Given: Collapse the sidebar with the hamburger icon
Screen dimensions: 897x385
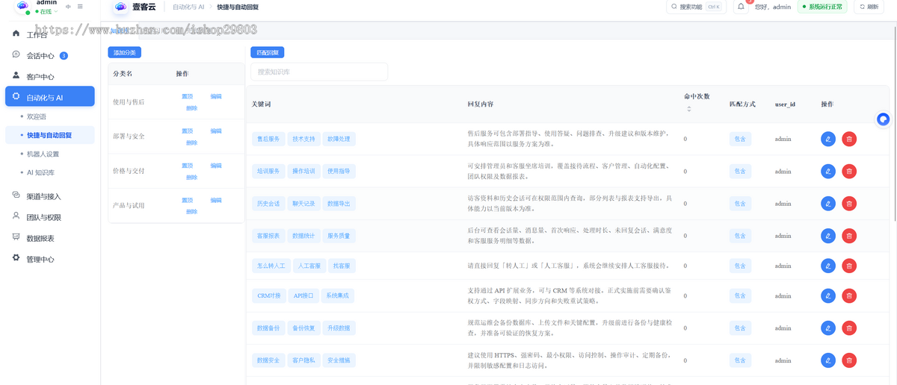Looking at the screenshot, I should (x=80, y=7).
